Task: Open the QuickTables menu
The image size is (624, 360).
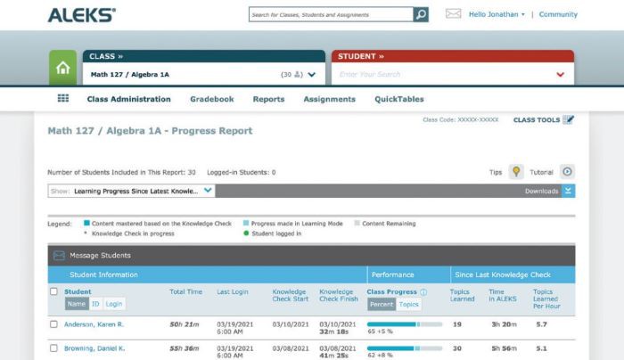Action: pyautogui.click(x=398, y=99)
